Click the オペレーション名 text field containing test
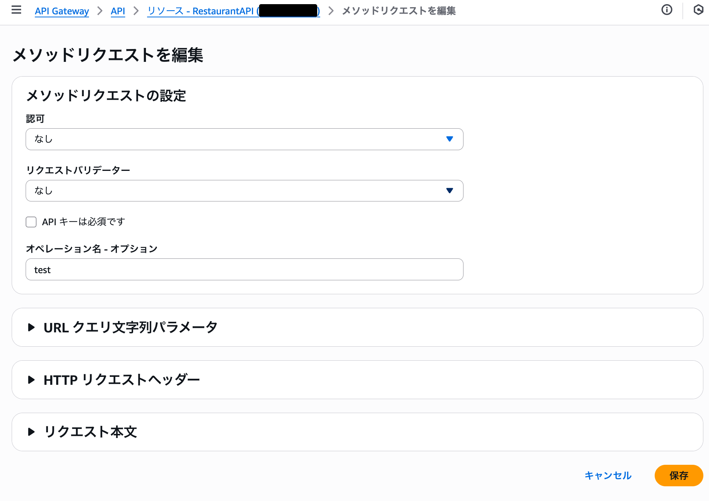709x501 pixels. pyautogui.click(x=244, y=269)
